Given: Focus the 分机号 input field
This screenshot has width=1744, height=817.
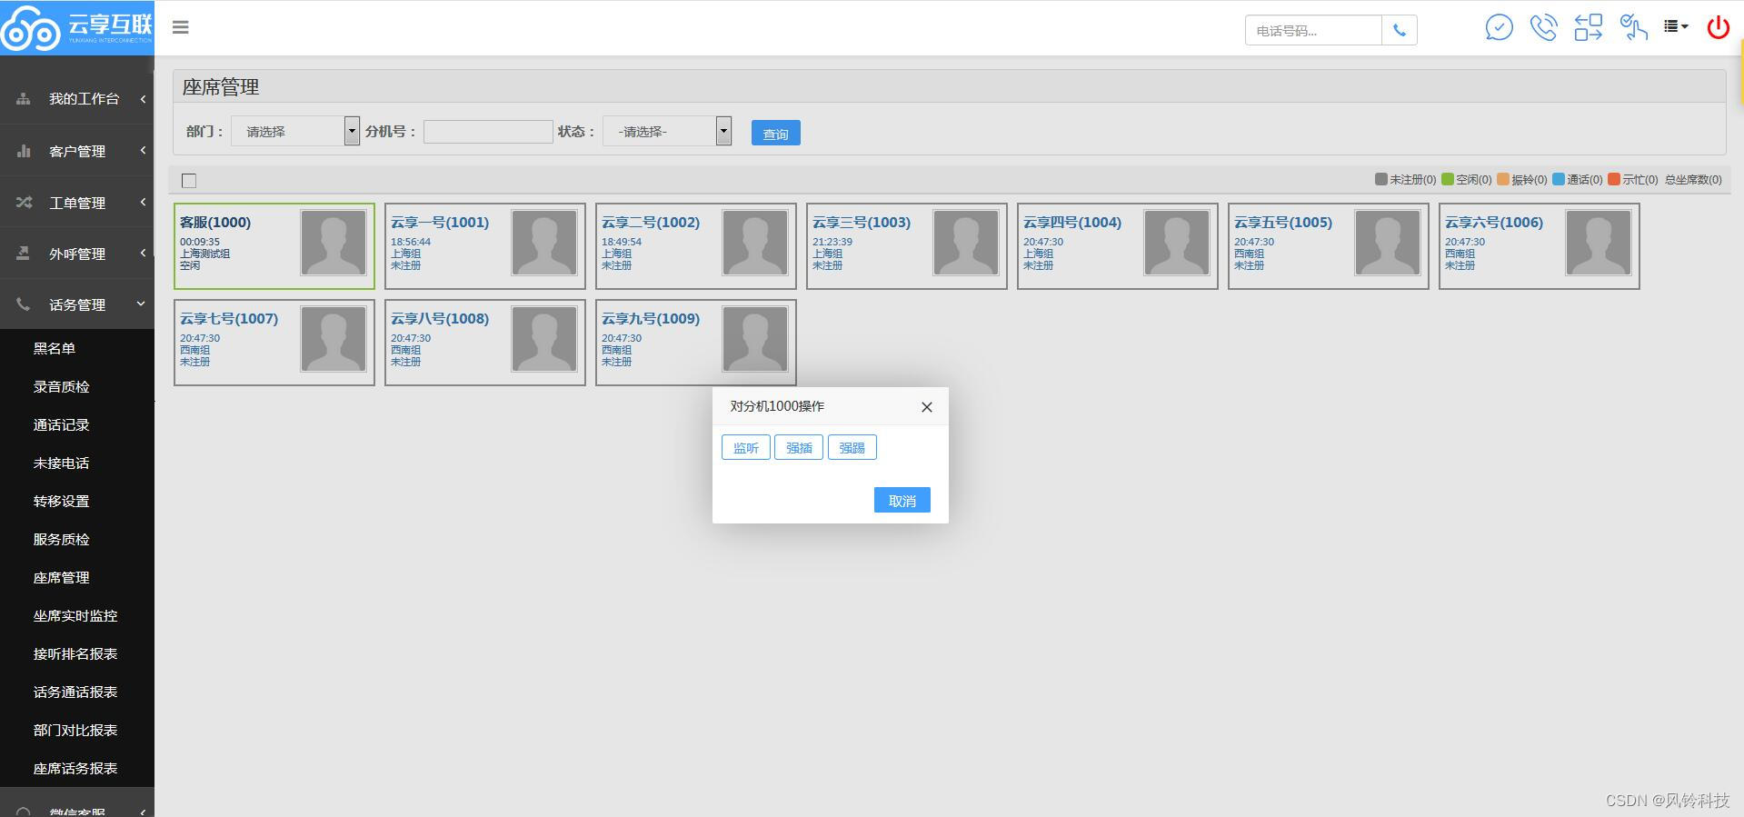Looking at the screenshot, I should click(488, 132).
